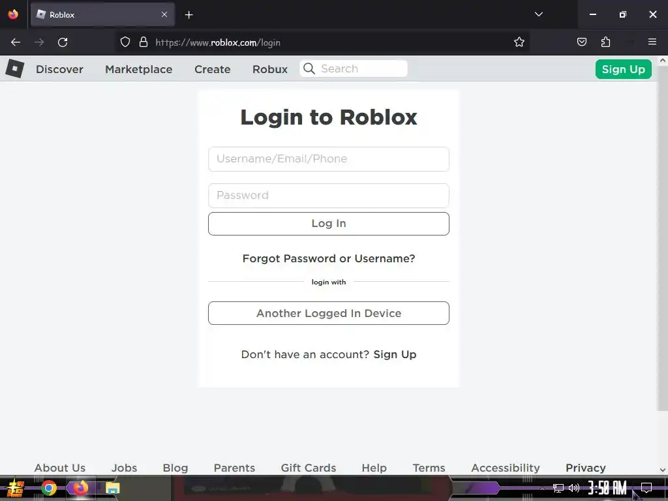Open the extensions puzzle icon
668x501 pixels.
pyautogui.click(x=605, y=42)
